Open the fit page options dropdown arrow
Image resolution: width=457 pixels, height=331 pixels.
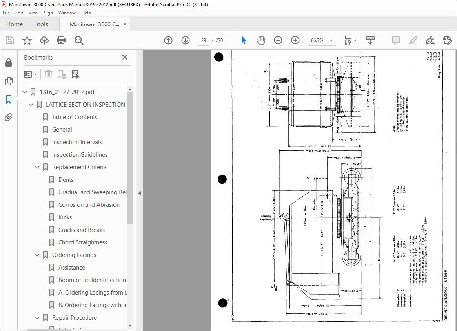pyautogui.click(x=355, y=40)
